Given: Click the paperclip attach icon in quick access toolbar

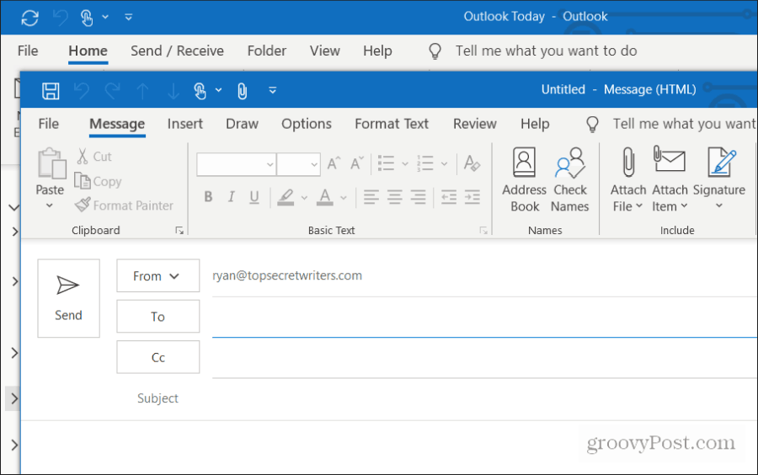Looking at the screenshot, I should (x=243, y=90).
